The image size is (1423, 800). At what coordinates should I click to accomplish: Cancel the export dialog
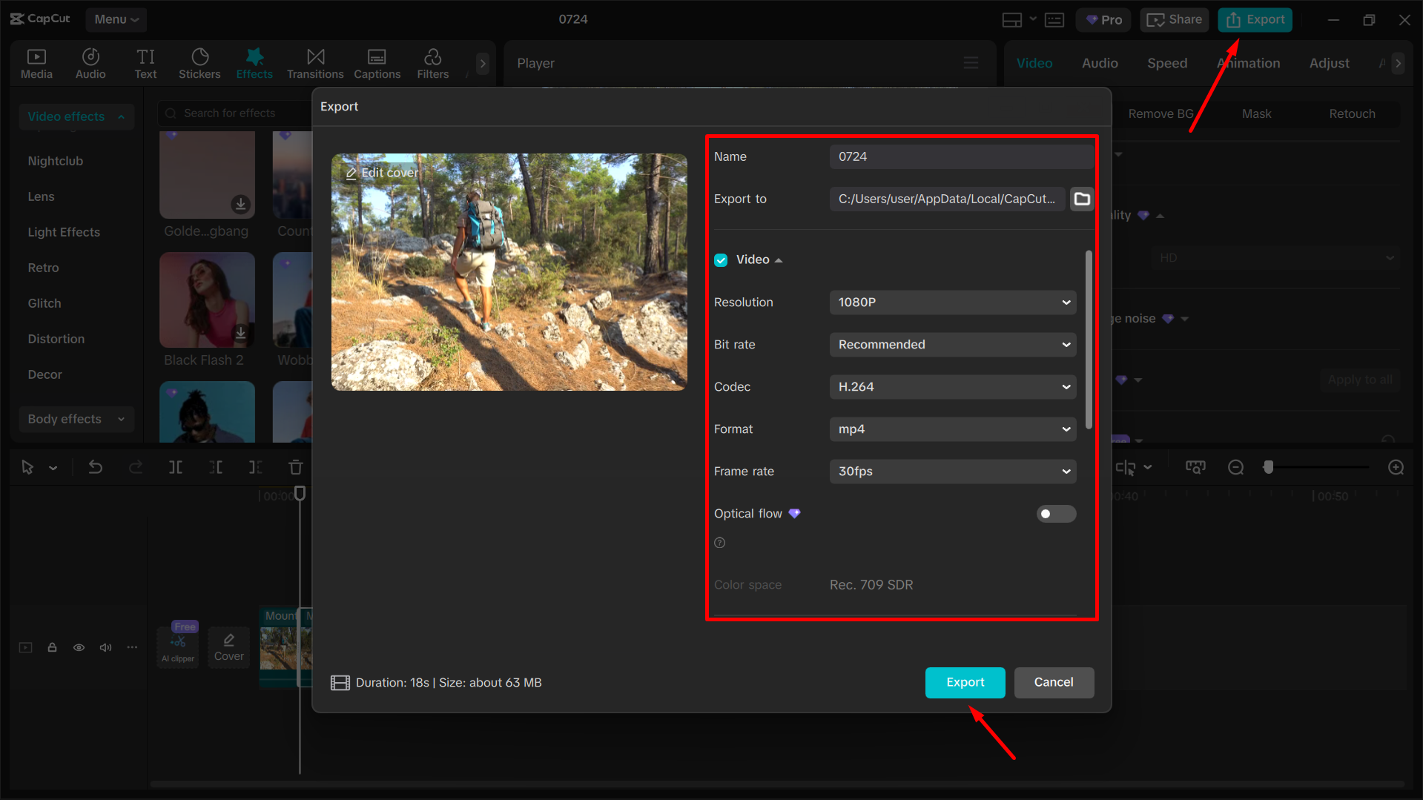1054,682
